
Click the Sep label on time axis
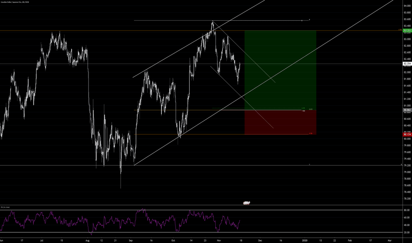tap(131, 240)
